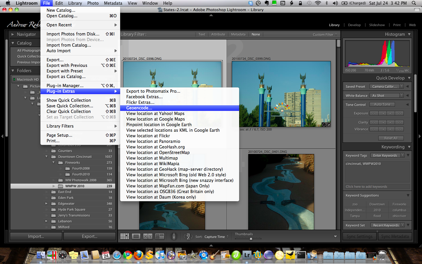This screenshot has height=264, width=422.
Task: Choose View location at Google Maps
Action: point(180,119)
